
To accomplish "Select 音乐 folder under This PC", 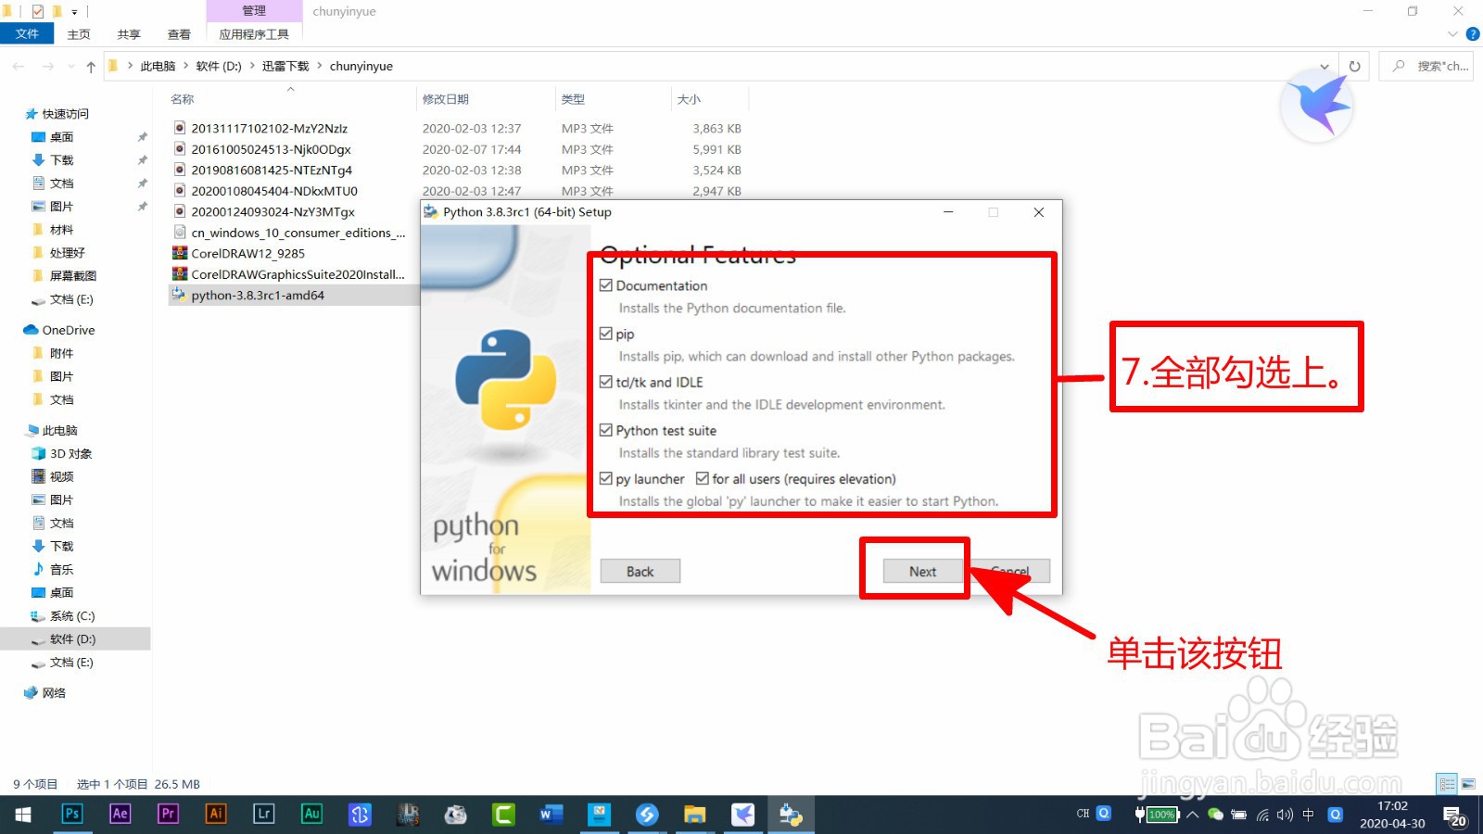I will tap(61, 570).
